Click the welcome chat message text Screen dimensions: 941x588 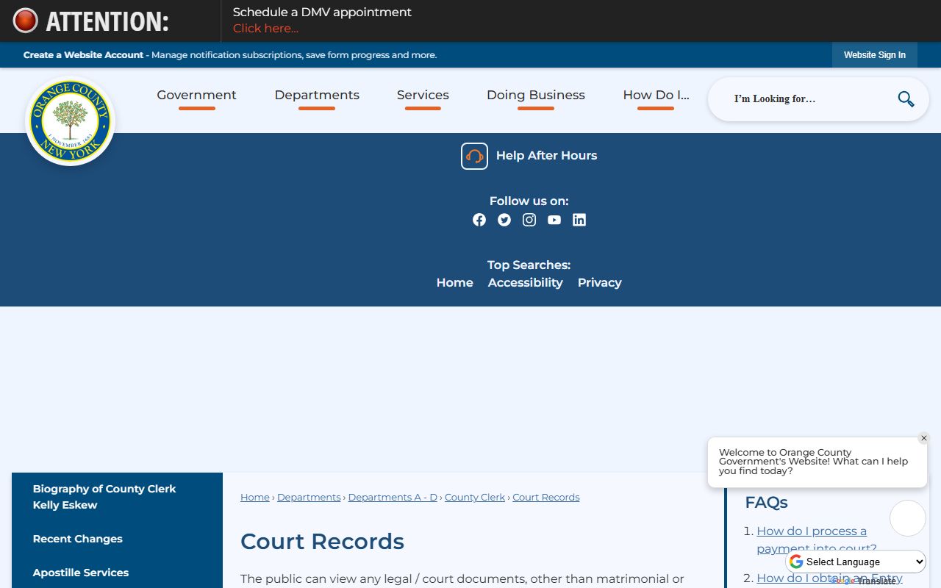point(814,462)
